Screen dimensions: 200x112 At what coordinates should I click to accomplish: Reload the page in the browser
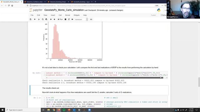(9, 6)
